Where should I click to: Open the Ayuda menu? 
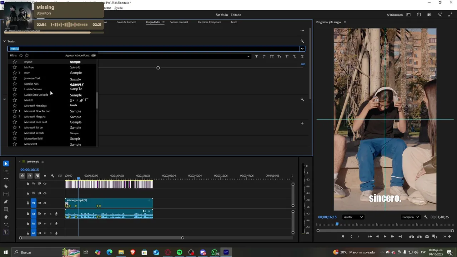point(119,8)
